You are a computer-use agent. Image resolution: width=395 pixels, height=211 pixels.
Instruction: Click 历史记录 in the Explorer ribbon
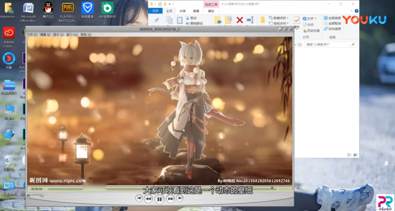click(311, 31)
